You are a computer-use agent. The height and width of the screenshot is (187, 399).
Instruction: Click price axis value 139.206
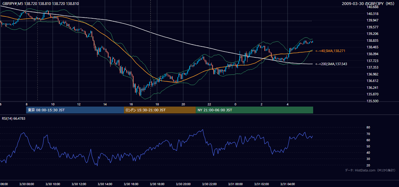tap(373, 34)
